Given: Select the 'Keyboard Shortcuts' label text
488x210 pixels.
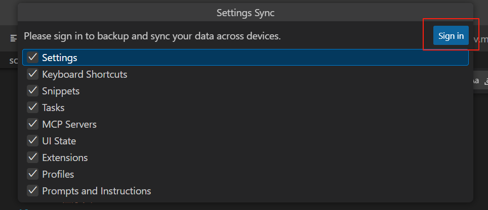Looking at the screenshot, I should coord(85,75).
